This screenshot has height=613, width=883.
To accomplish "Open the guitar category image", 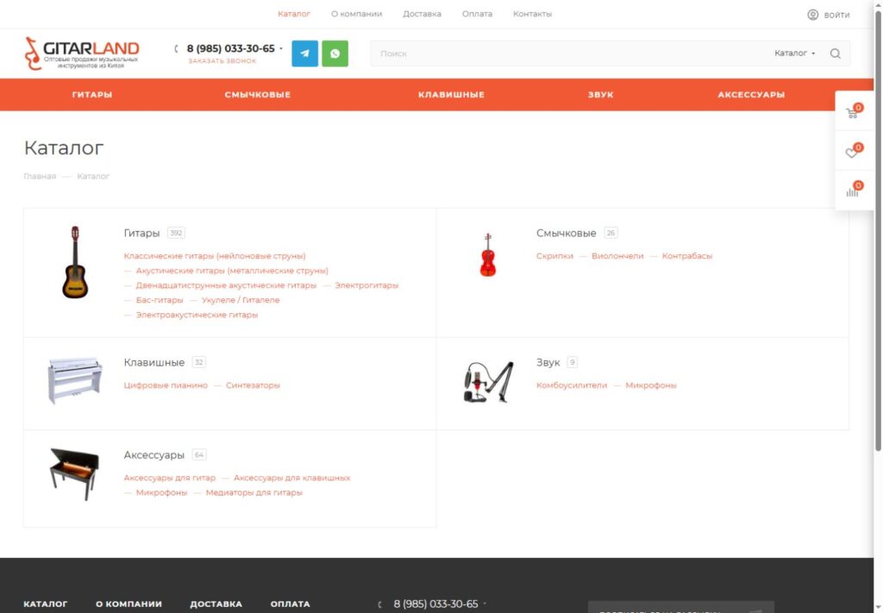I will (75, 262).
